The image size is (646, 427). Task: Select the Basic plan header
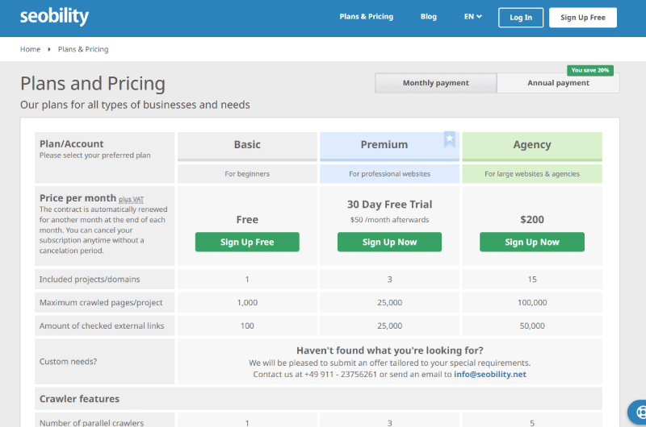[247, 145]
